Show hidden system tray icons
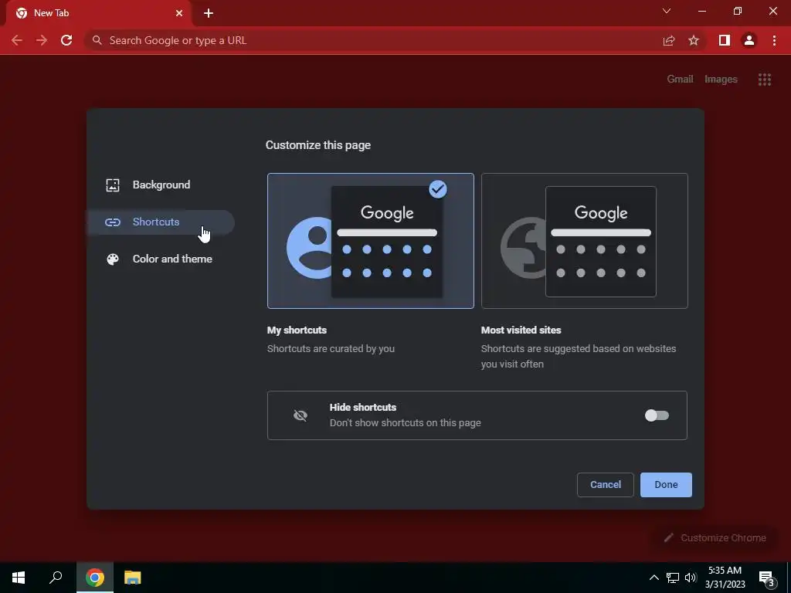 coord(654,578)
